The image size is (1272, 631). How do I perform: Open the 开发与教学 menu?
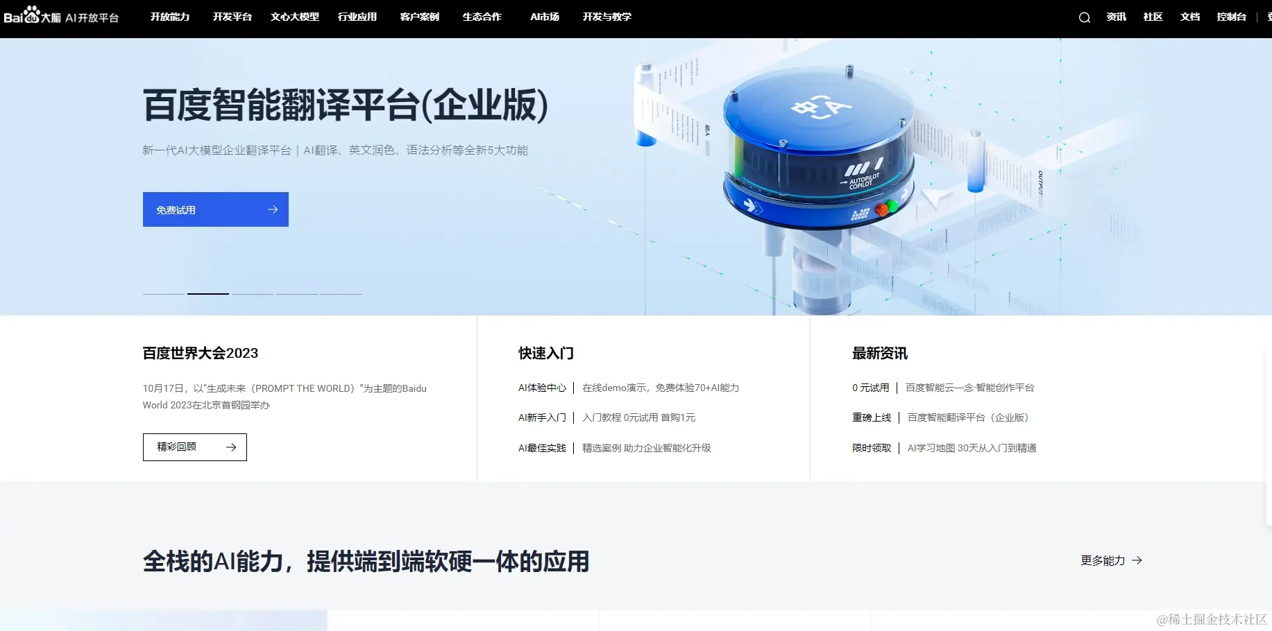[607, 17]
